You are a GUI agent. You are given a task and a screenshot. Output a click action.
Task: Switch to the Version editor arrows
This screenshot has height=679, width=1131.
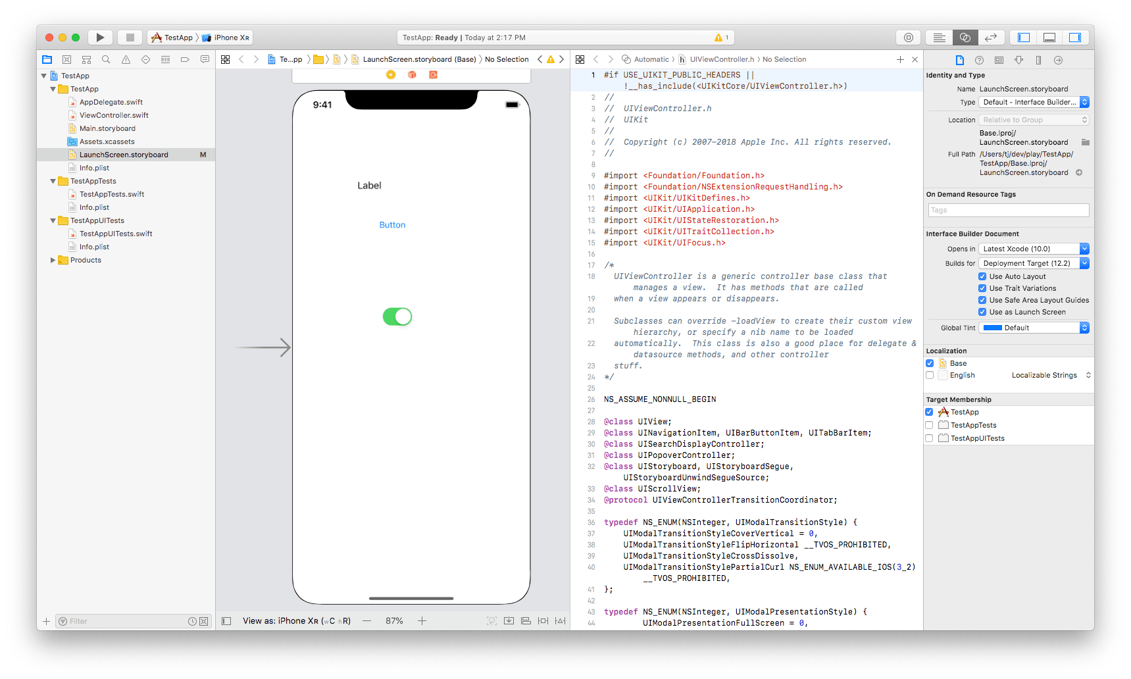coord(992,38)
